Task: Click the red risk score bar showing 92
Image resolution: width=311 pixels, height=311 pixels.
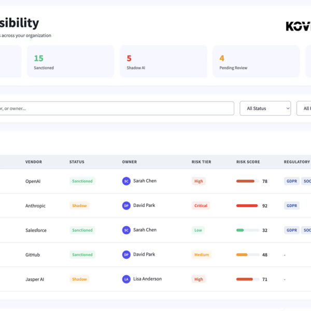Action: pos(247,206)
